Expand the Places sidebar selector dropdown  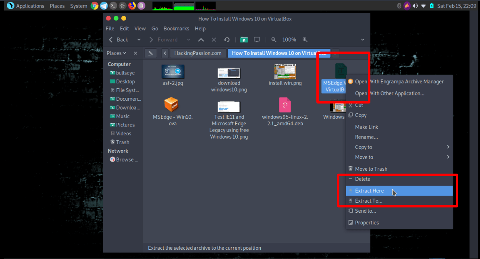click(x=116, y=53)
